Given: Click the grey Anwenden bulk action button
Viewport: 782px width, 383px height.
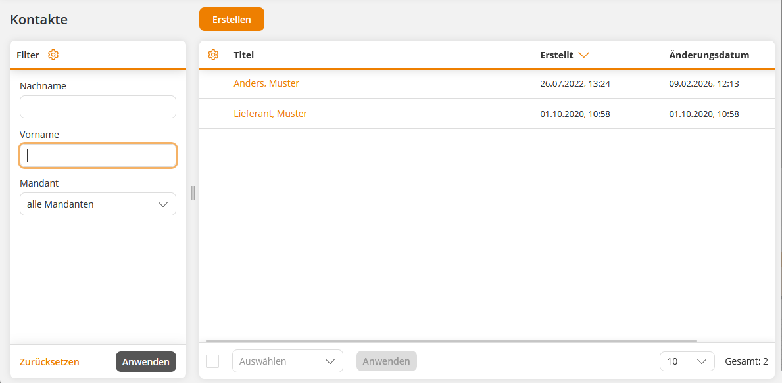Looking at the screenshot, I should tap(387, 361).
